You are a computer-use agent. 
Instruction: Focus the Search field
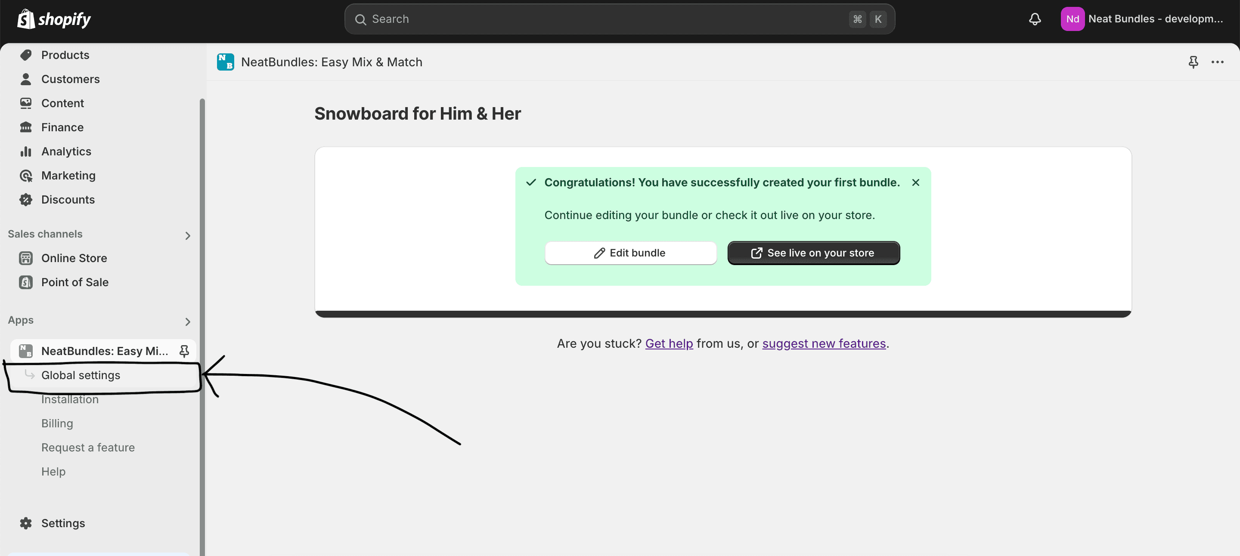point(620,19)
